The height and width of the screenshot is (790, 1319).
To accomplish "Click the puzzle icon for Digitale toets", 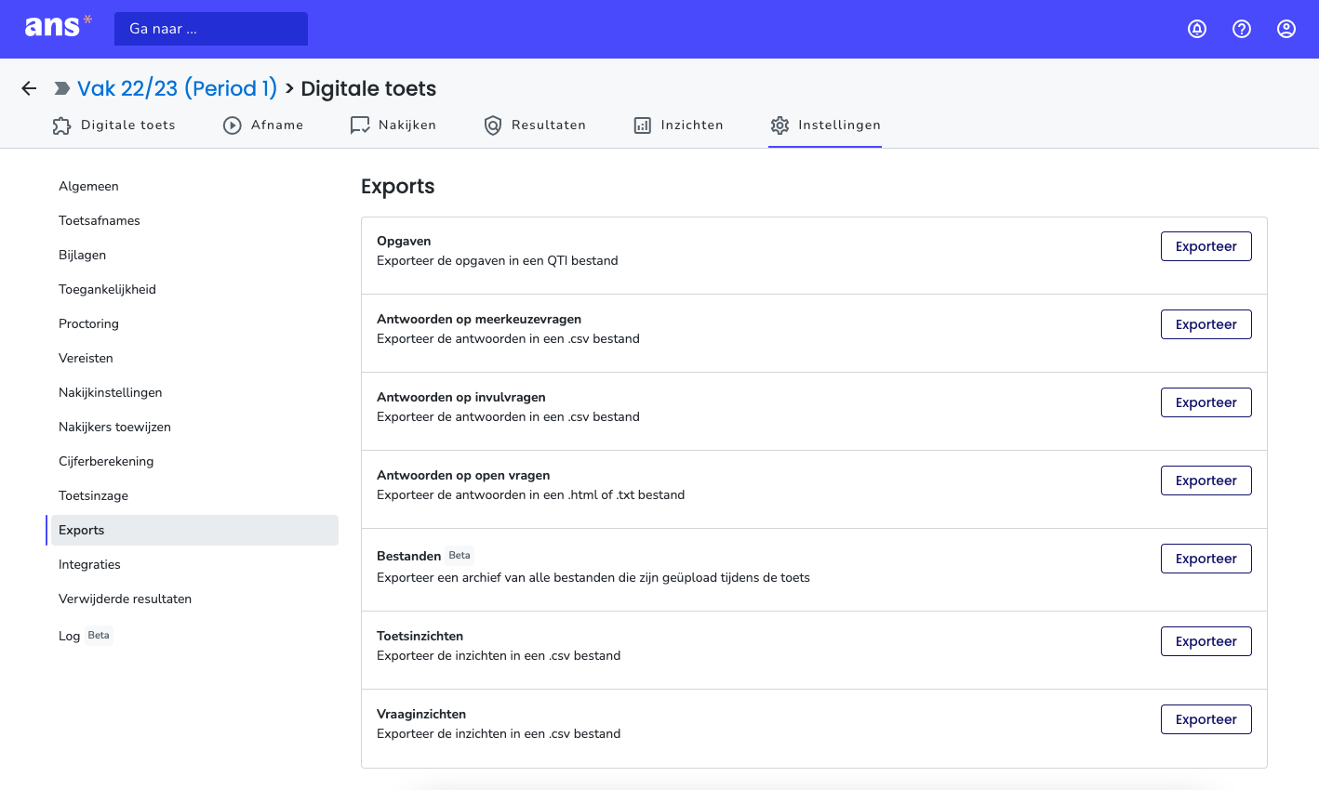I will (x=61, y=125).
